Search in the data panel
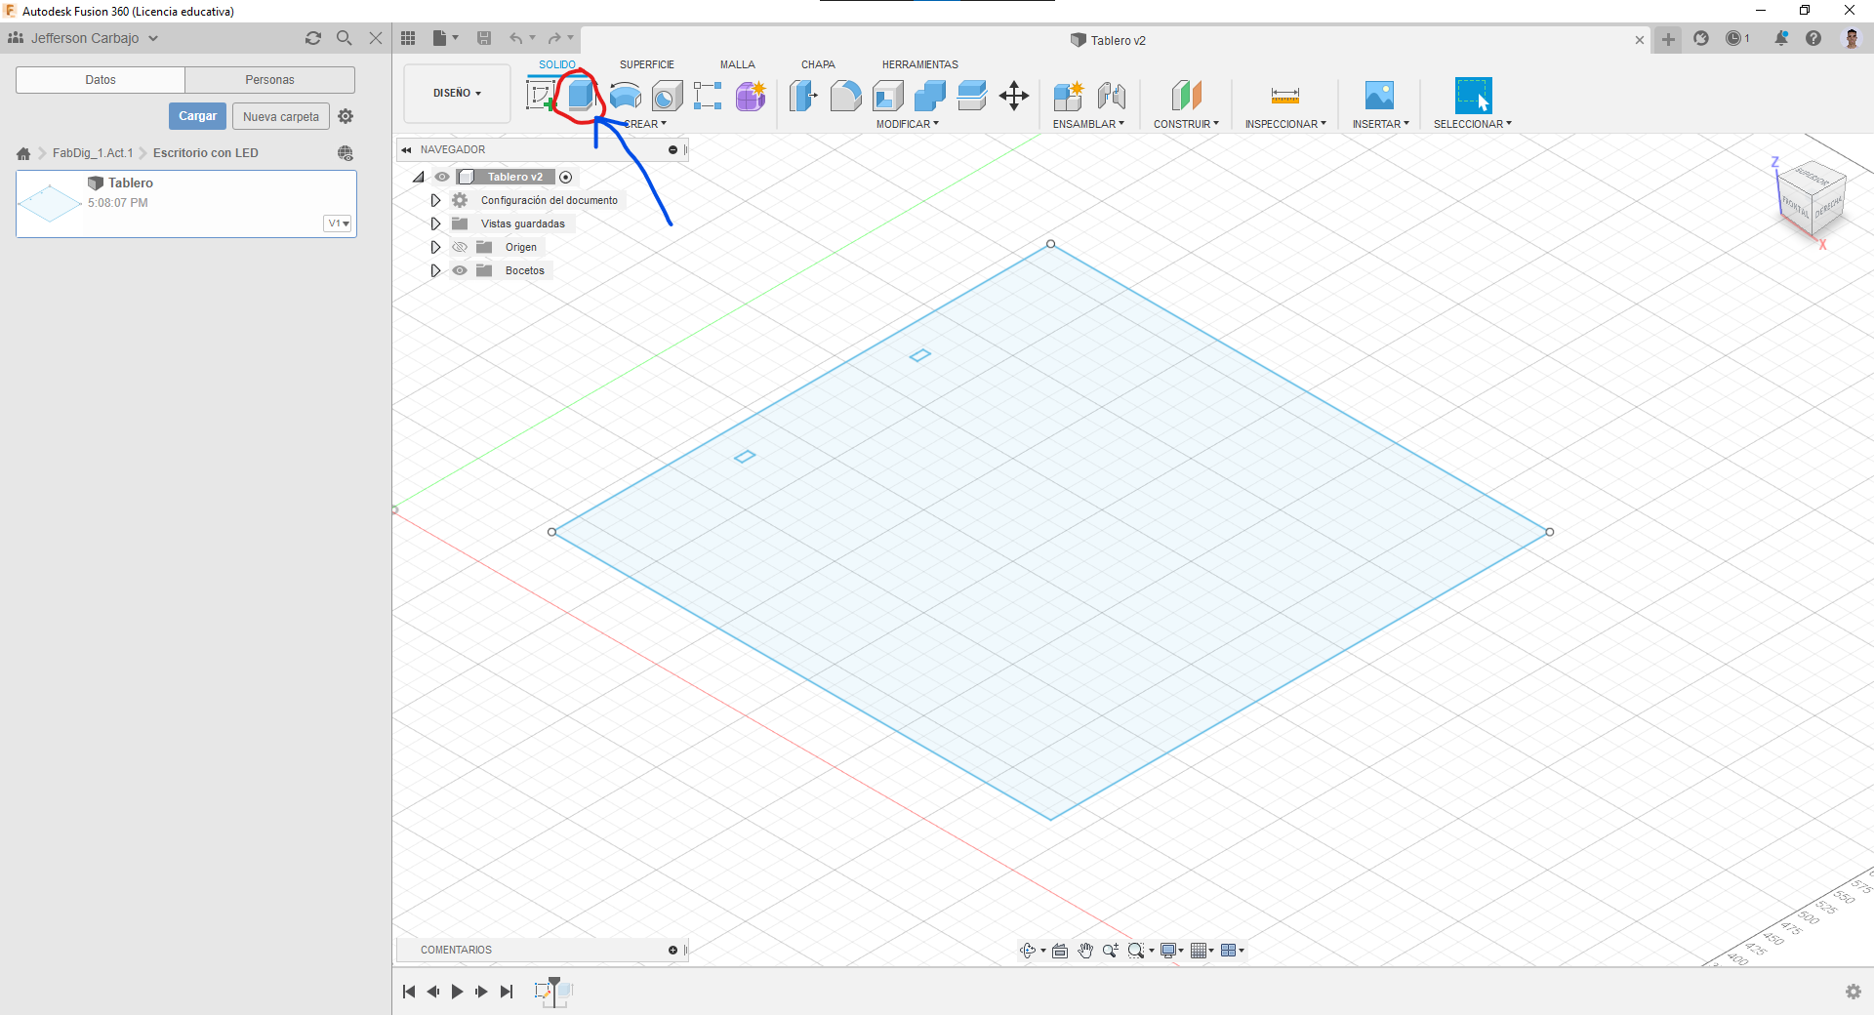Image resolution: width=1874 pixels, height=1015 pixels. pos(345,38)
